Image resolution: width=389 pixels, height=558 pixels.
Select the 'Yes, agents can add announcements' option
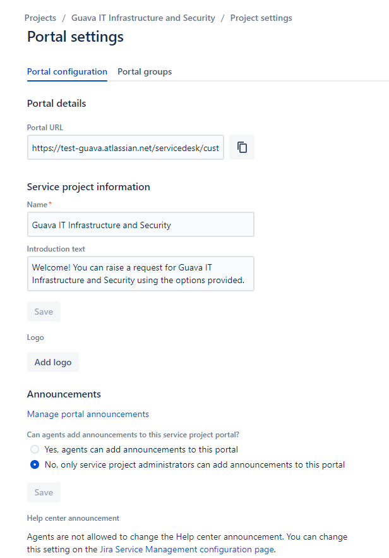35,449
